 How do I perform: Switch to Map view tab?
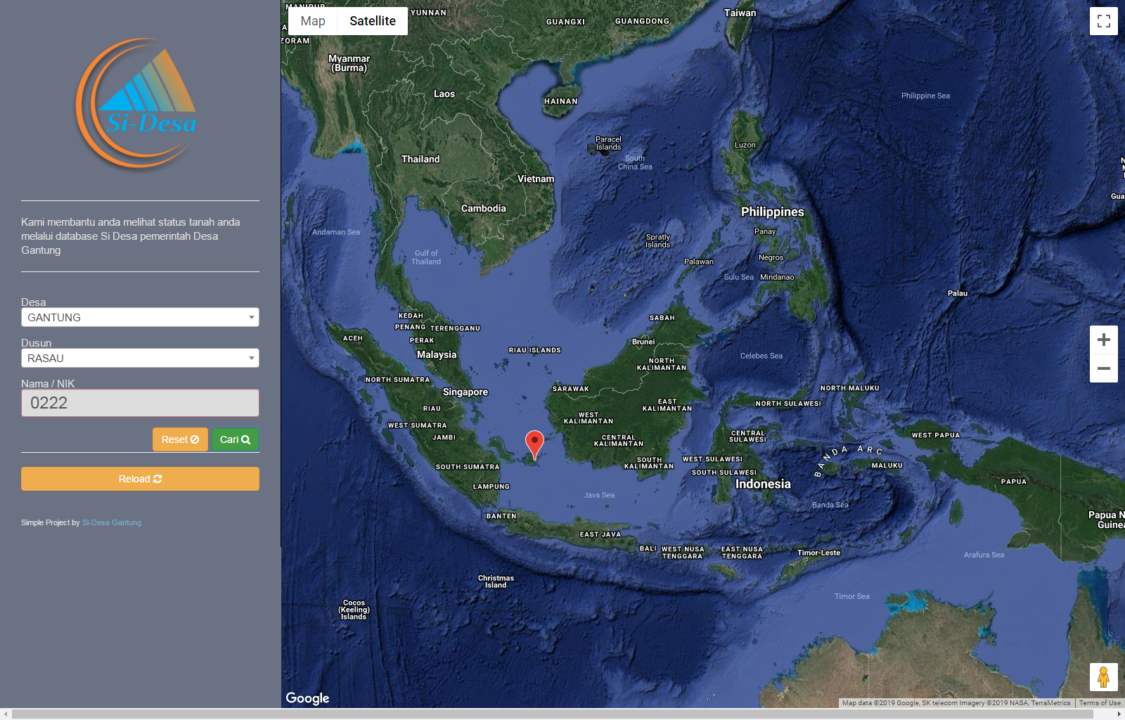[x=313, y=21]
